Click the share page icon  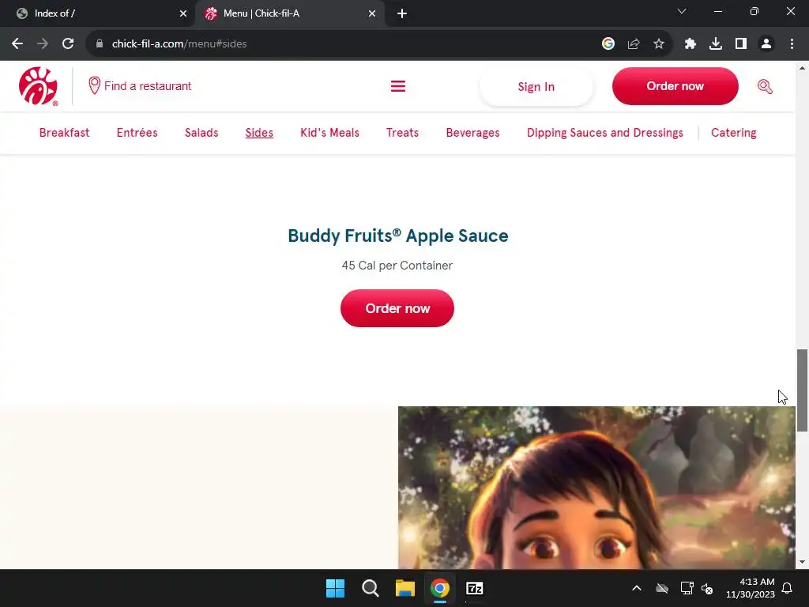click(634, 44)
